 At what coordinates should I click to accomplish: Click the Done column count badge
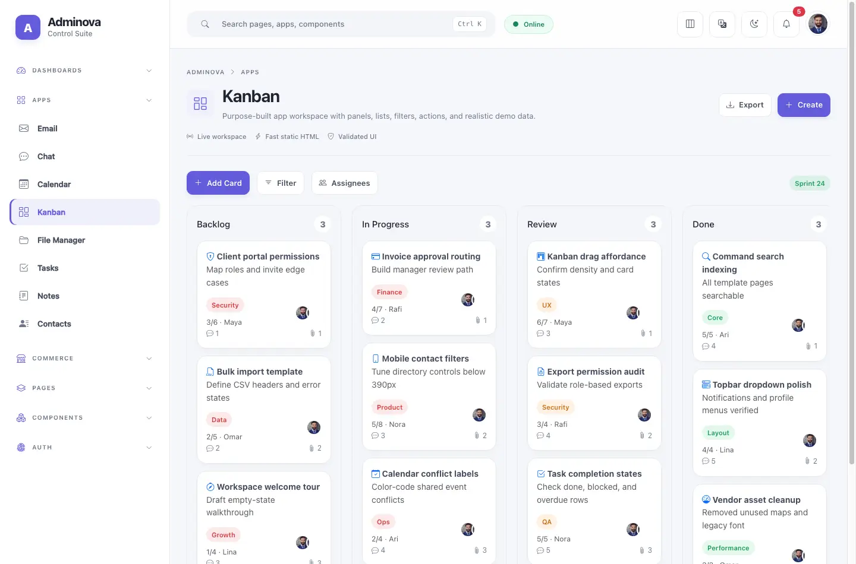point(819,224)
